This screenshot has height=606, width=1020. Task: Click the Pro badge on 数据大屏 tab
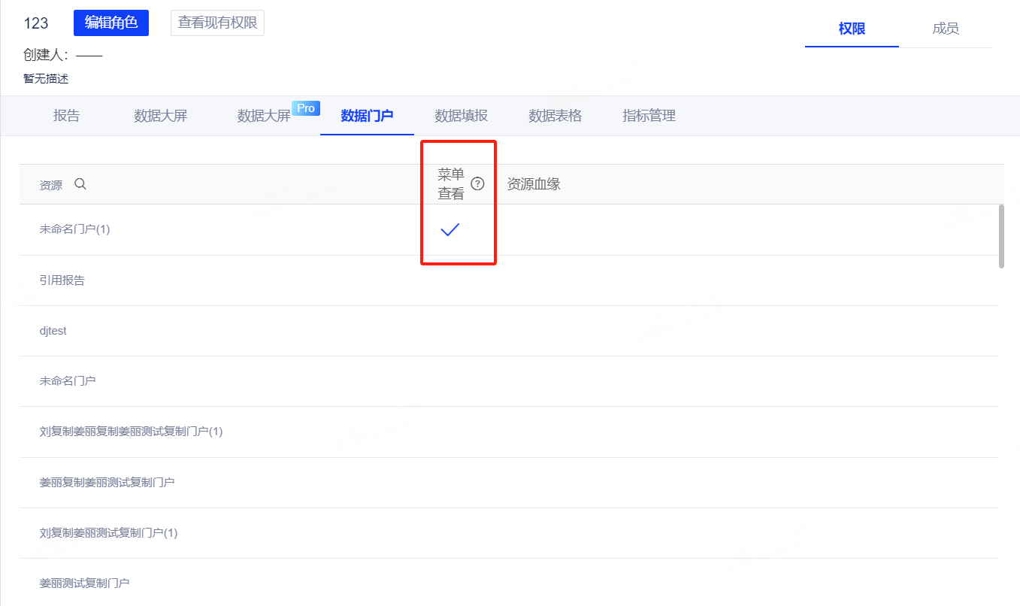pyautogui.click(x=306, y=108)
